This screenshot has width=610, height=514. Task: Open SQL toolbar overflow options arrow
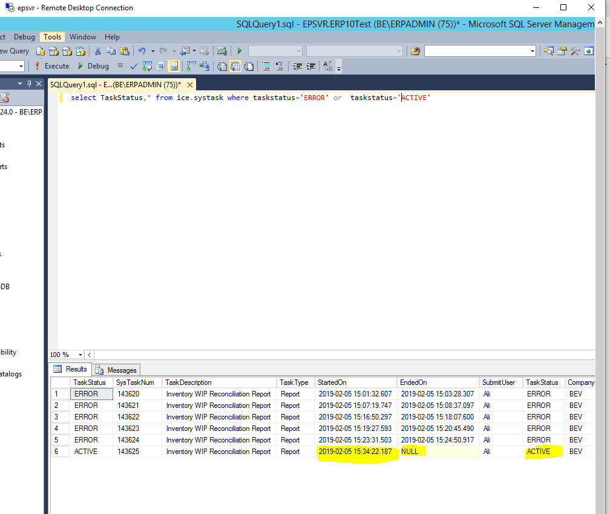click(339, 68)
